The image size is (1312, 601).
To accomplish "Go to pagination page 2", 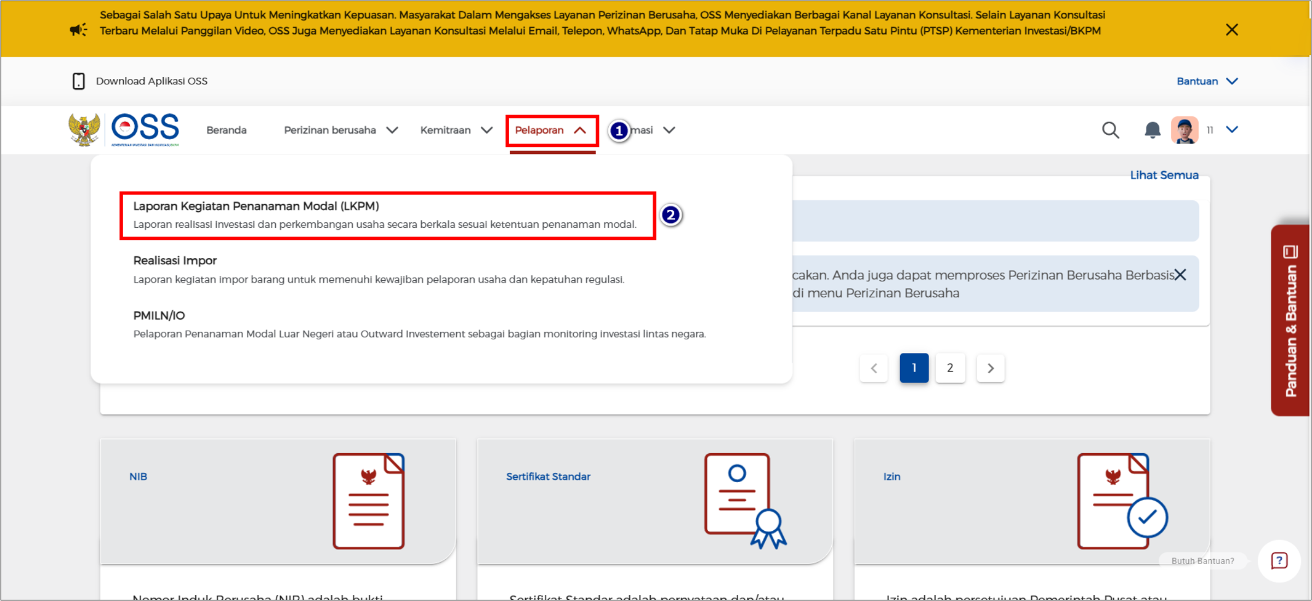I will pyautogui.click(x=950, y=368).
